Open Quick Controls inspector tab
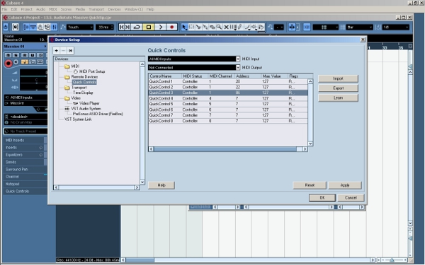This screenshot has height=265, width=425. pyautogui.click(x=17, y=192)
